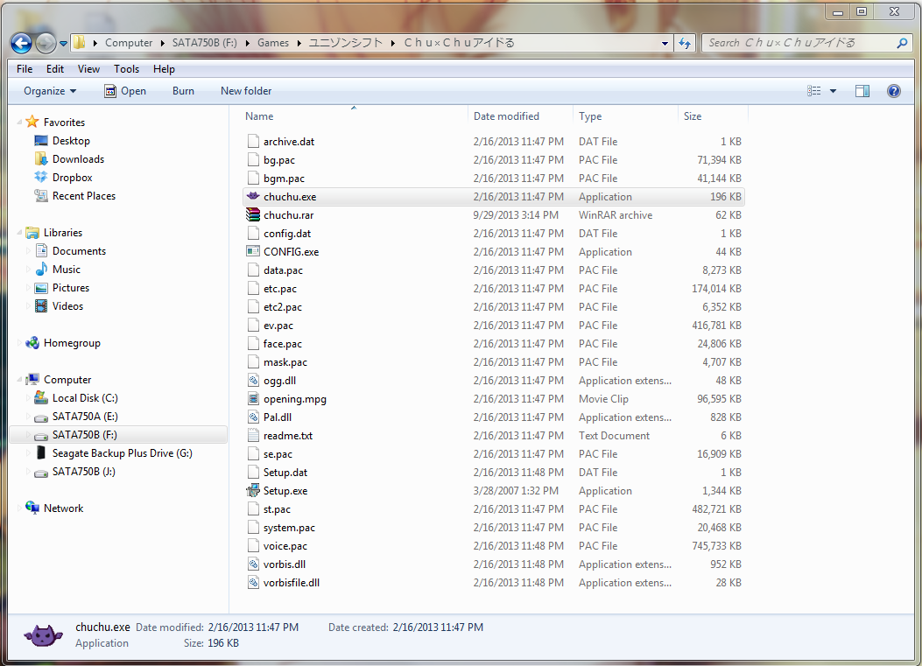This screenshot has height=666, width=922.
Task: Open the File menu
Action: coord(25,69)
